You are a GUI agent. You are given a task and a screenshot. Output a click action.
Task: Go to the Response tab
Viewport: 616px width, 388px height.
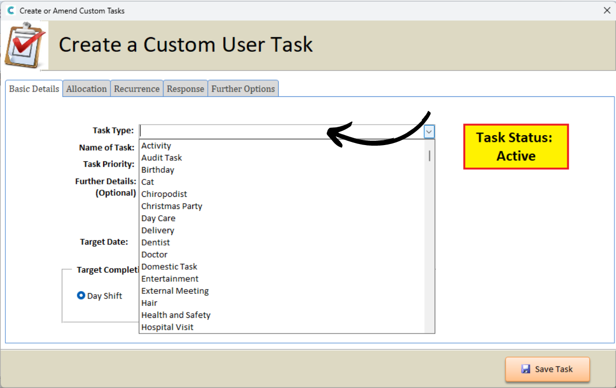185,89
